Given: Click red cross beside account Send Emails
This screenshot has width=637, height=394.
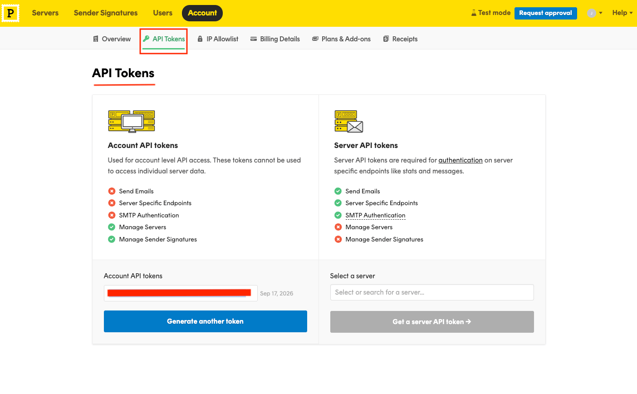Looking at the screenshot, I should 112,191.
